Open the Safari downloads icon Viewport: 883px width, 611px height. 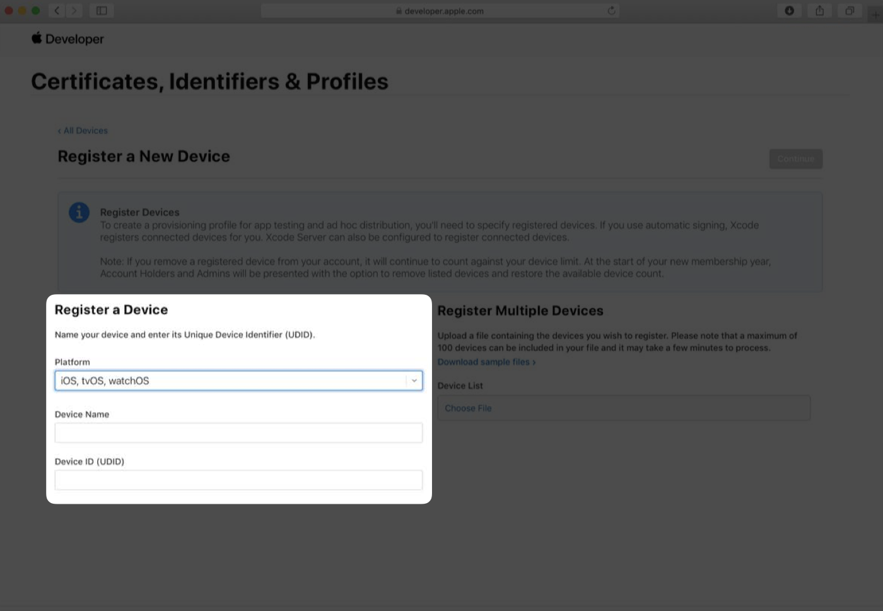click(789, 11)
